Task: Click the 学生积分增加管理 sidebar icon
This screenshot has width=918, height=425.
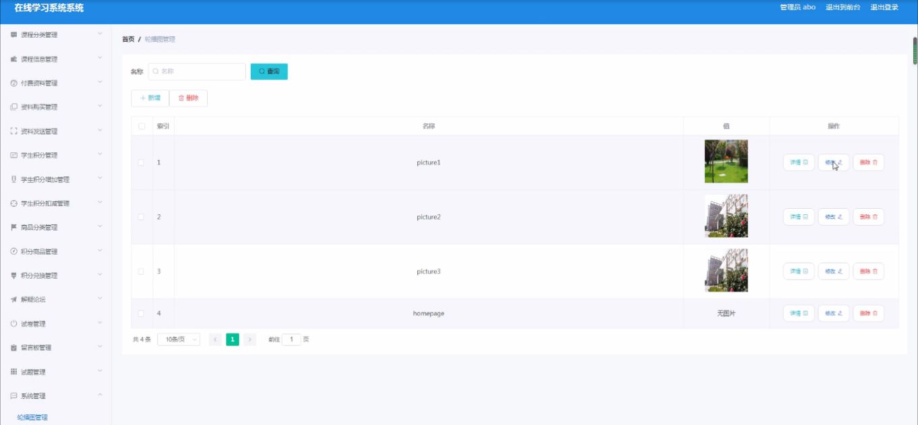Action: tap(13, 179)
